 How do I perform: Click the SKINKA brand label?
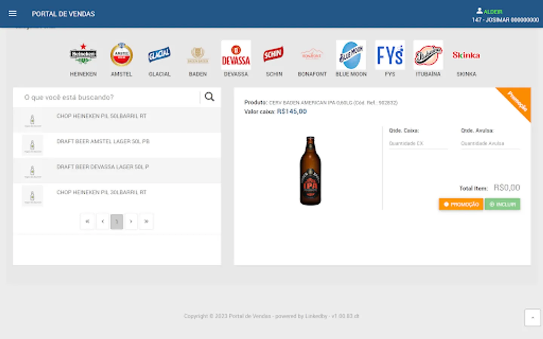[466, 74]
